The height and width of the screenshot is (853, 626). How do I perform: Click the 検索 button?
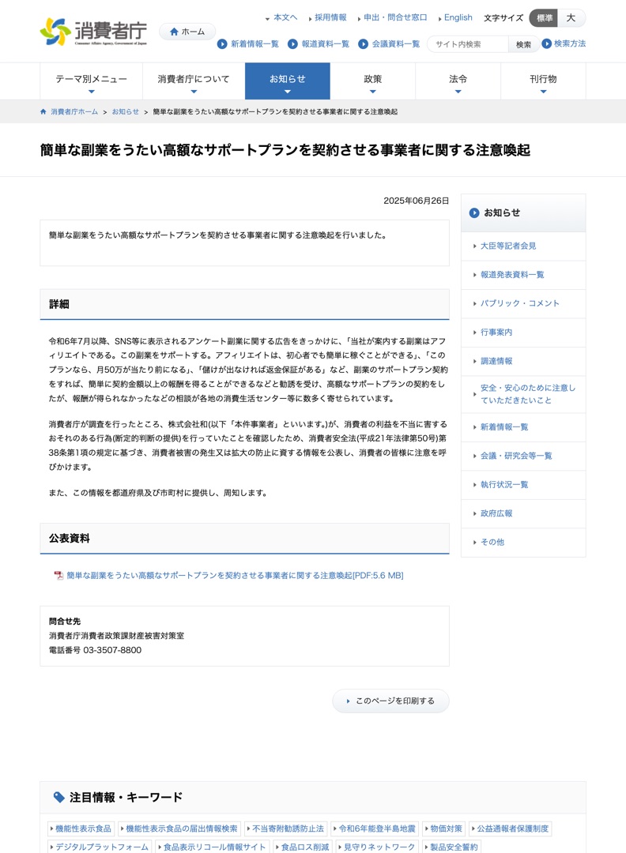pos(524,44)
